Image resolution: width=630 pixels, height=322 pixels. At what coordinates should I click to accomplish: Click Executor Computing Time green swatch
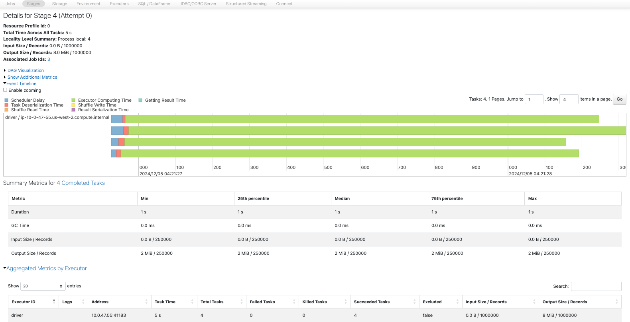(x=73, y=100)
